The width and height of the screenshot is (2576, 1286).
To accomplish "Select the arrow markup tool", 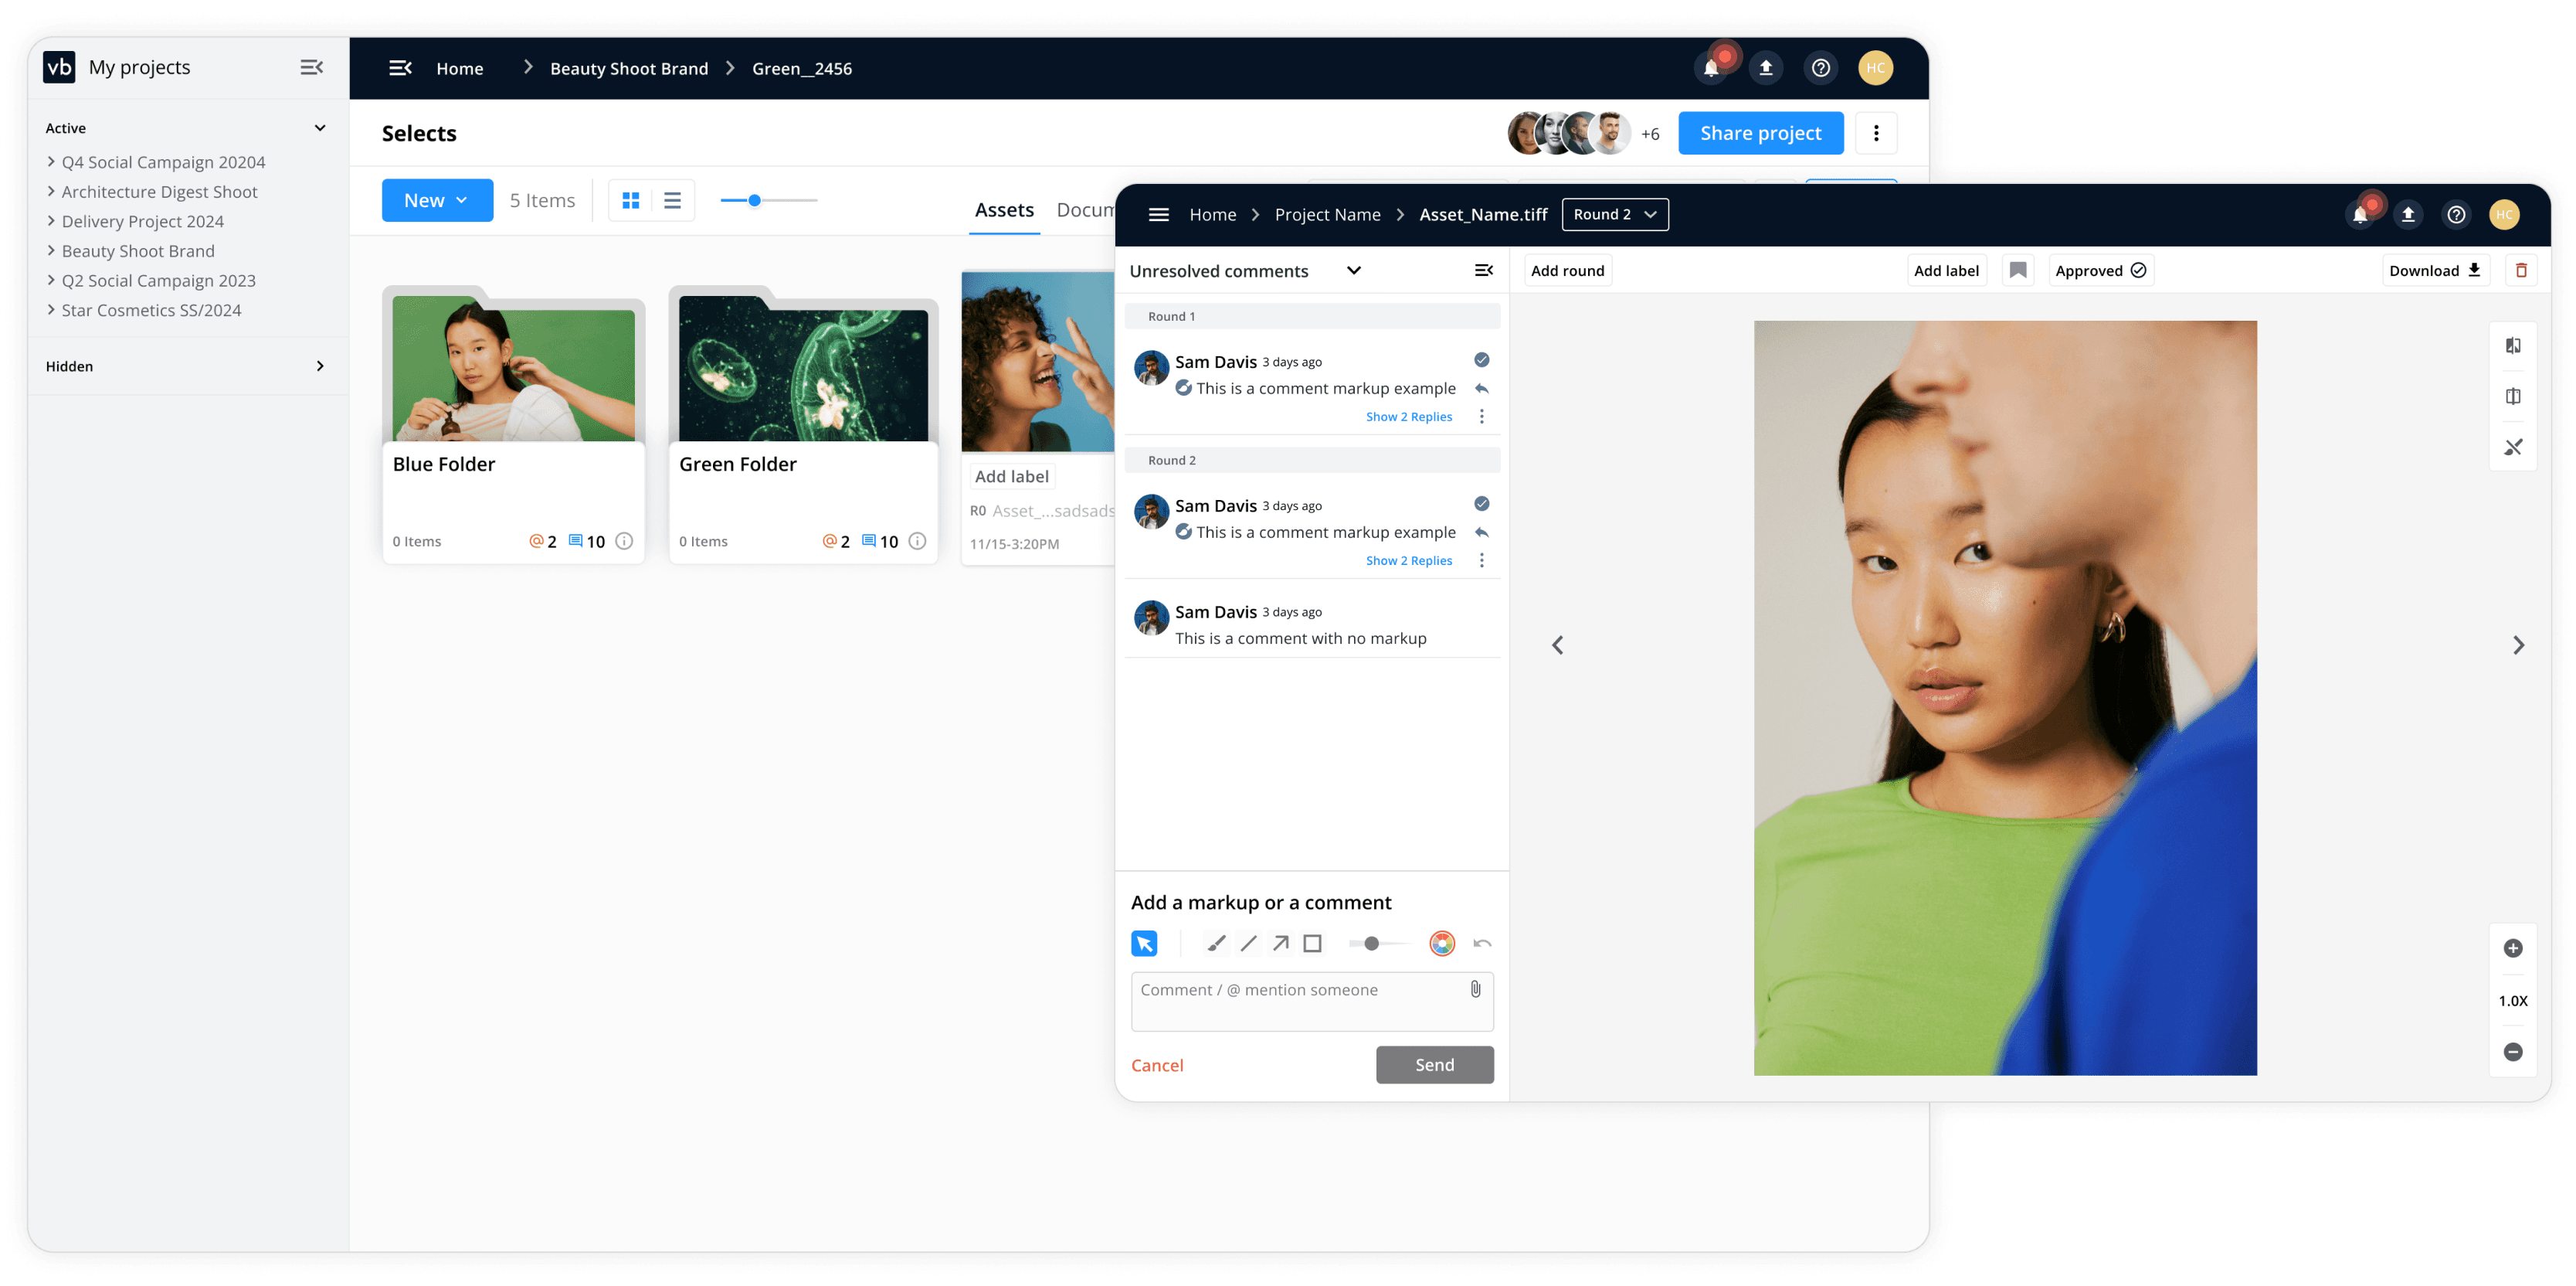I will [x=1280, y=943].
